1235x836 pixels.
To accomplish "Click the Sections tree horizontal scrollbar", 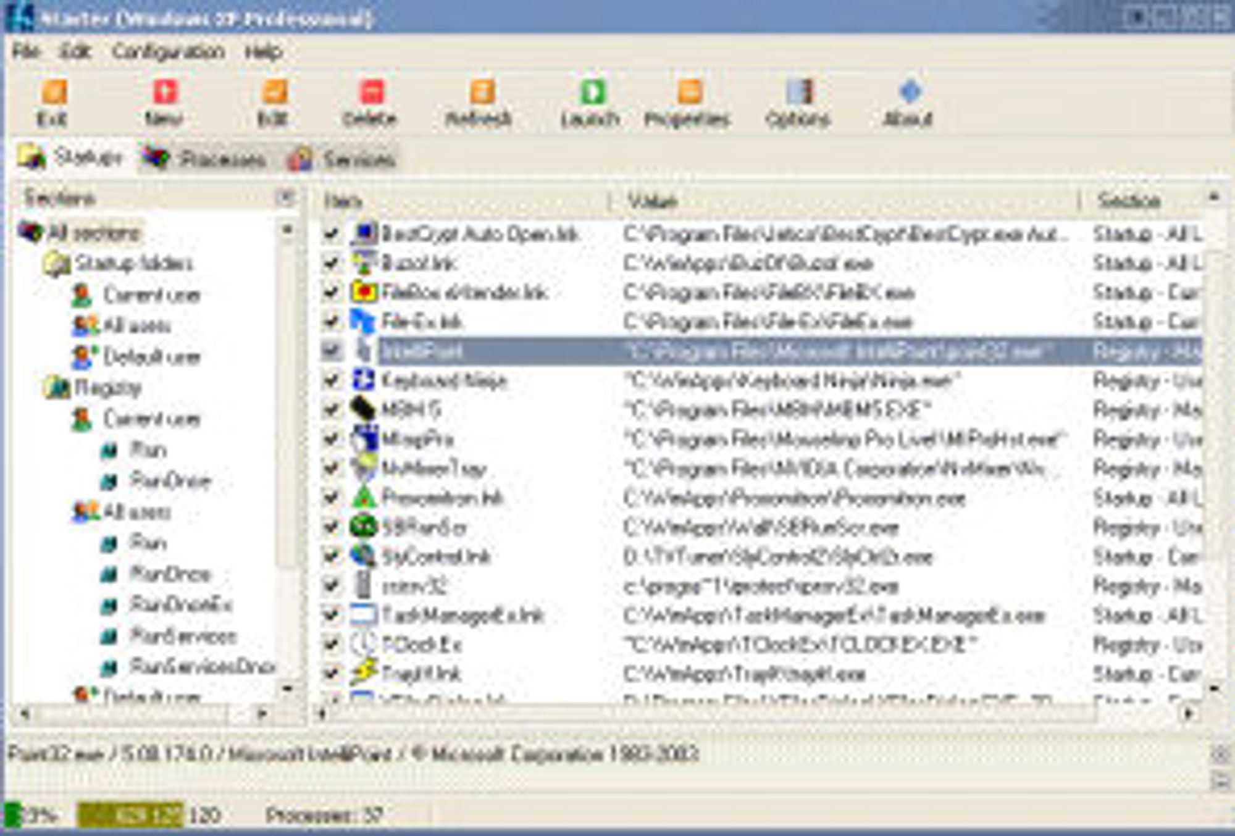I will pyautogui.click(x=145, y=714).
